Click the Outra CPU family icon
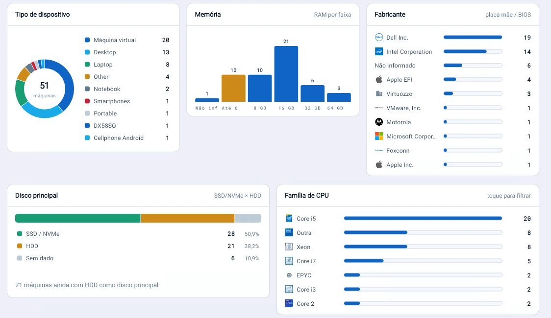Image resolution: width=551 pixels, height=318 pixels. point(289,232)
